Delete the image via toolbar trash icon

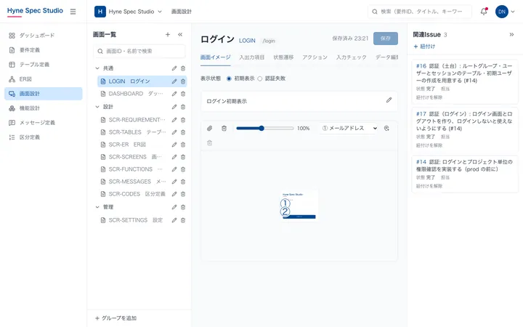click(224, 128)
